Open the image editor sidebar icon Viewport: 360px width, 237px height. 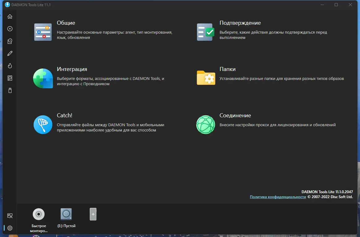[10, 41]
